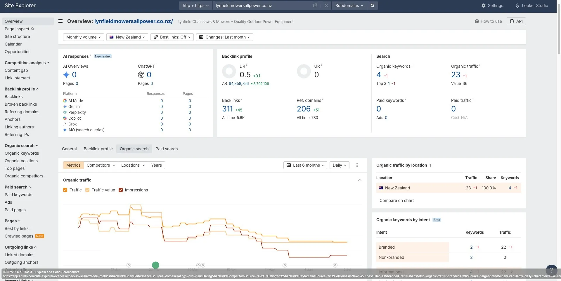Toggle the hamburger sidebar menu icon
561x281 pixels.
(60, 21)
